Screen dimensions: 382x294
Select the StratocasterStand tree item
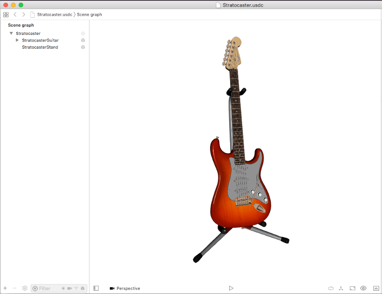pyautogui.click(x=40, y=47)
